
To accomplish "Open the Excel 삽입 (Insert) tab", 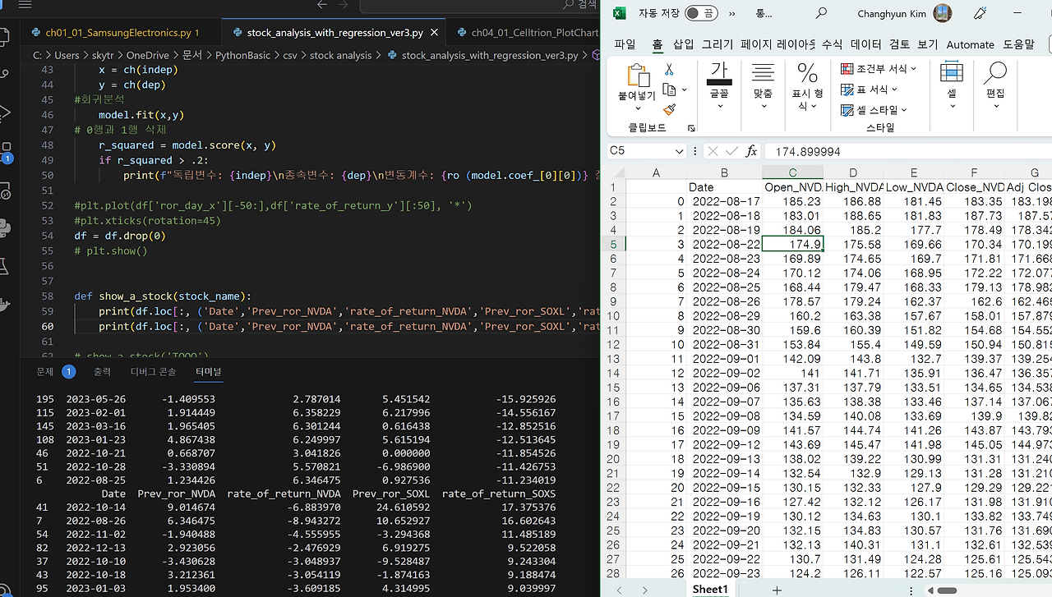I will pos(684,44).
